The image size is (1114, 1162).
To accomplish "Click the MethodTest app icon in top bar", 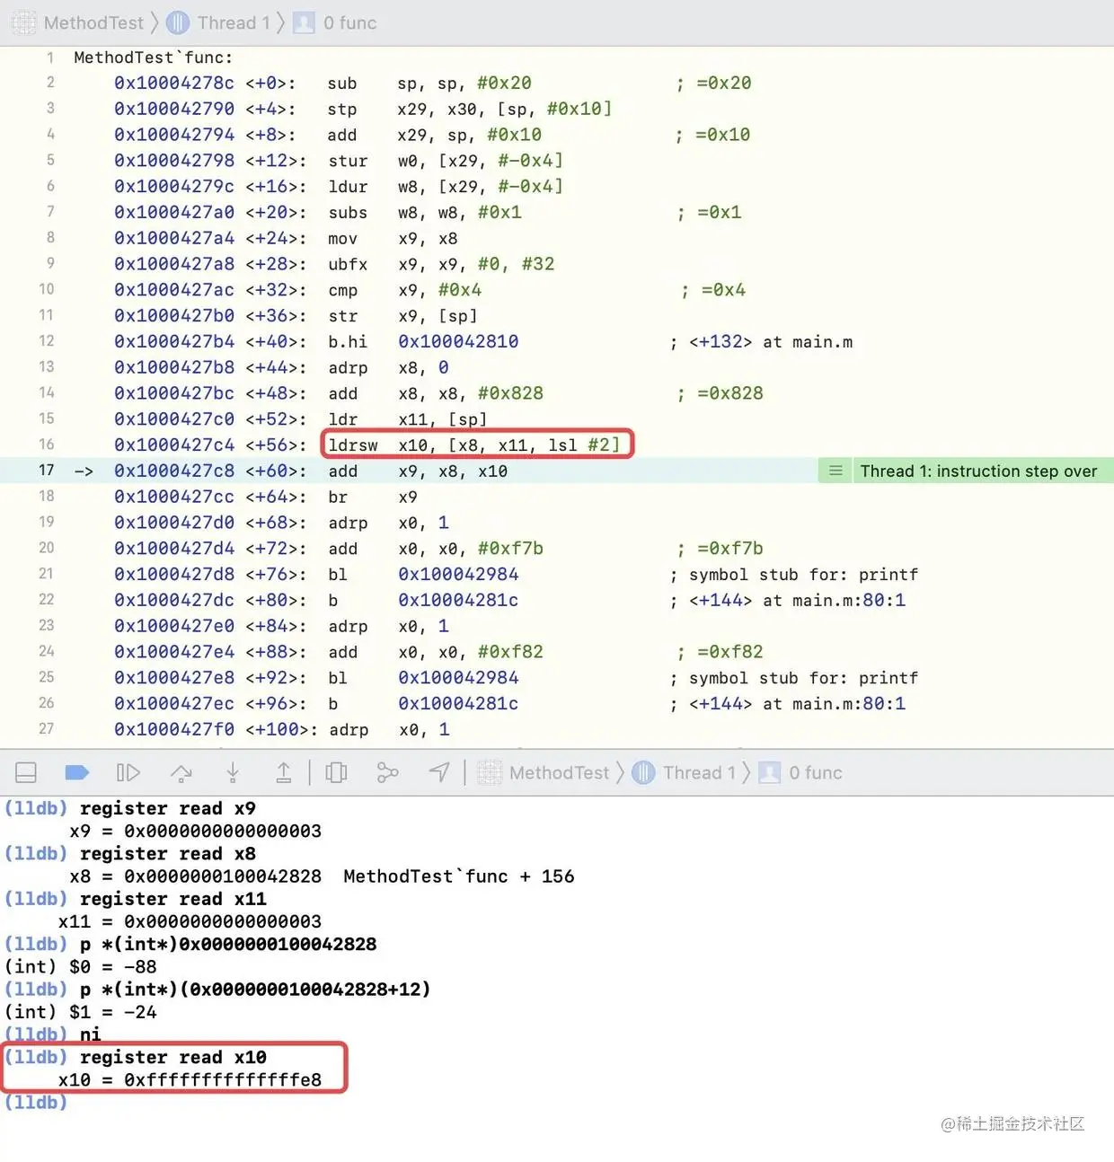I will coord(24,22).
